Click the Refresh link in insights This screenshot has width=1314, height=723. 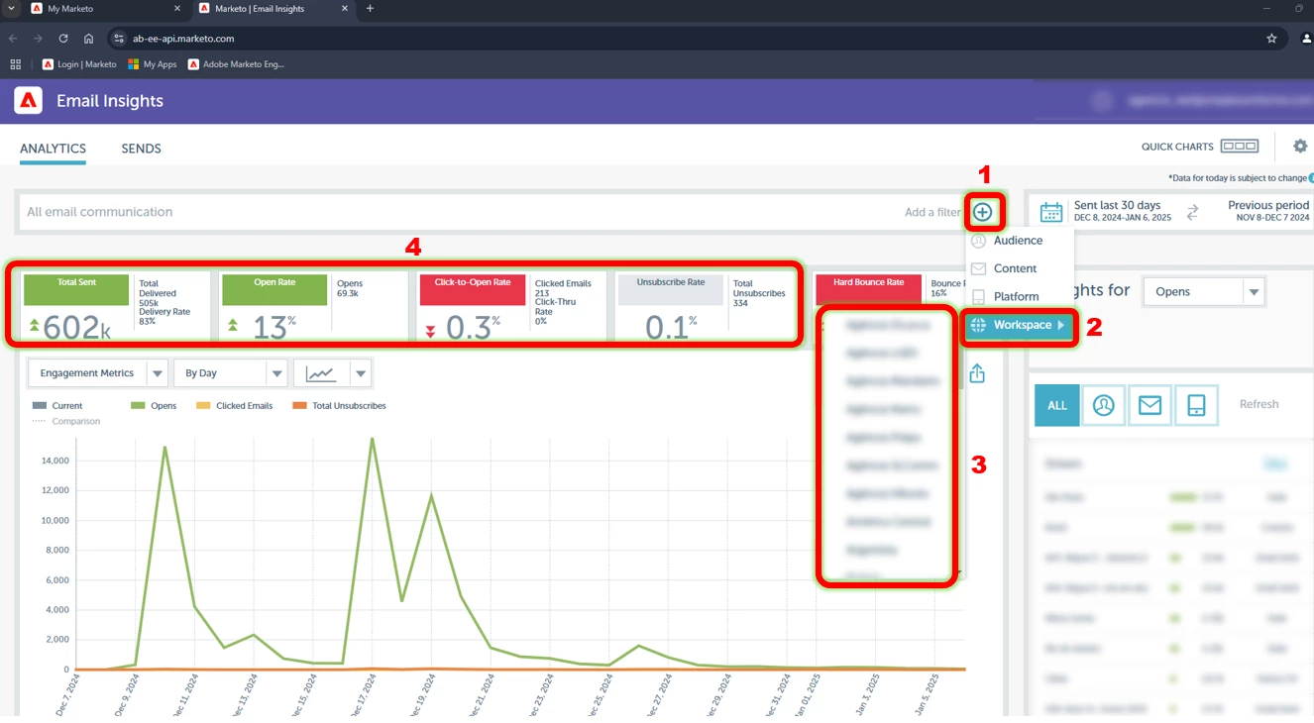tap(1259, 404)
